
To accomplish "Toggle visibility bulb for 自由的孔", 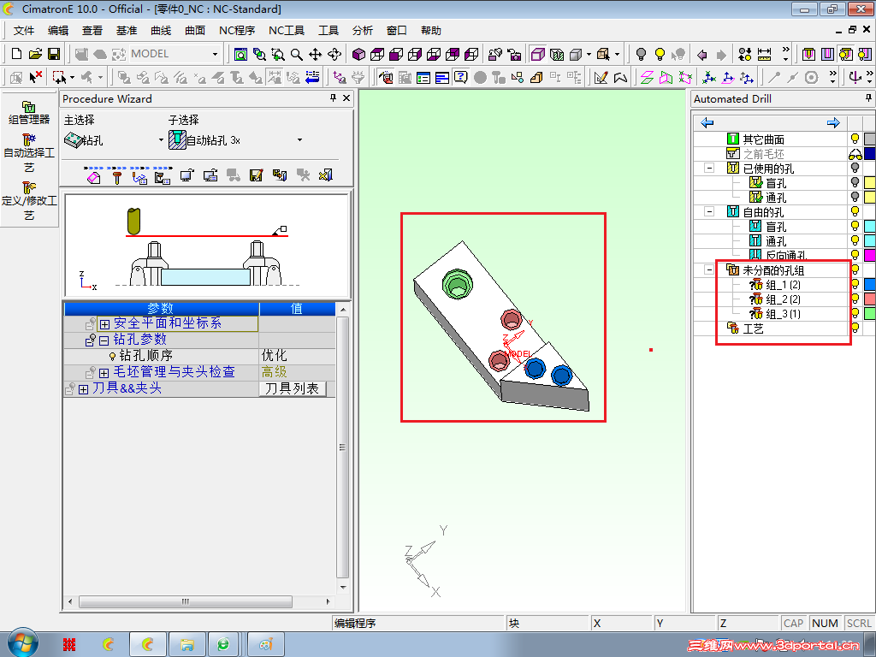I will point(855,211).
